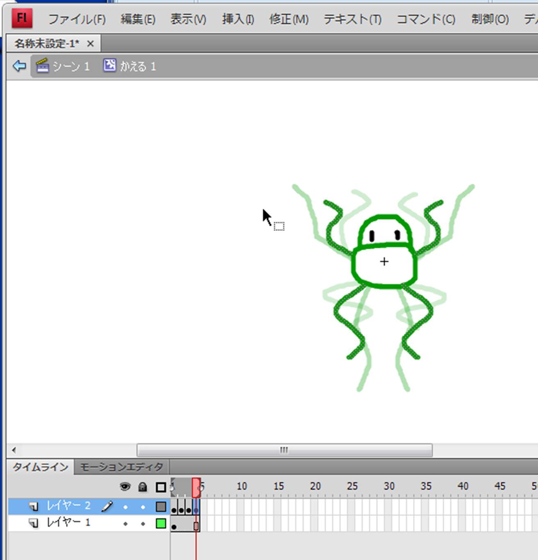Toggle visibility dot for レイヤー 2
Viewport: 538px width, 560px height.
point(125,507)
